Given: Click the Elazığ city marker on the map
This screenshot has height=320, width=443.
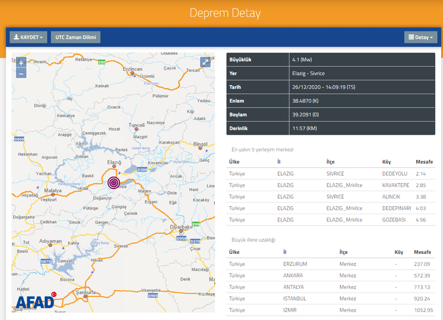Looking at the screenshot, I should [x=113, y=167].
